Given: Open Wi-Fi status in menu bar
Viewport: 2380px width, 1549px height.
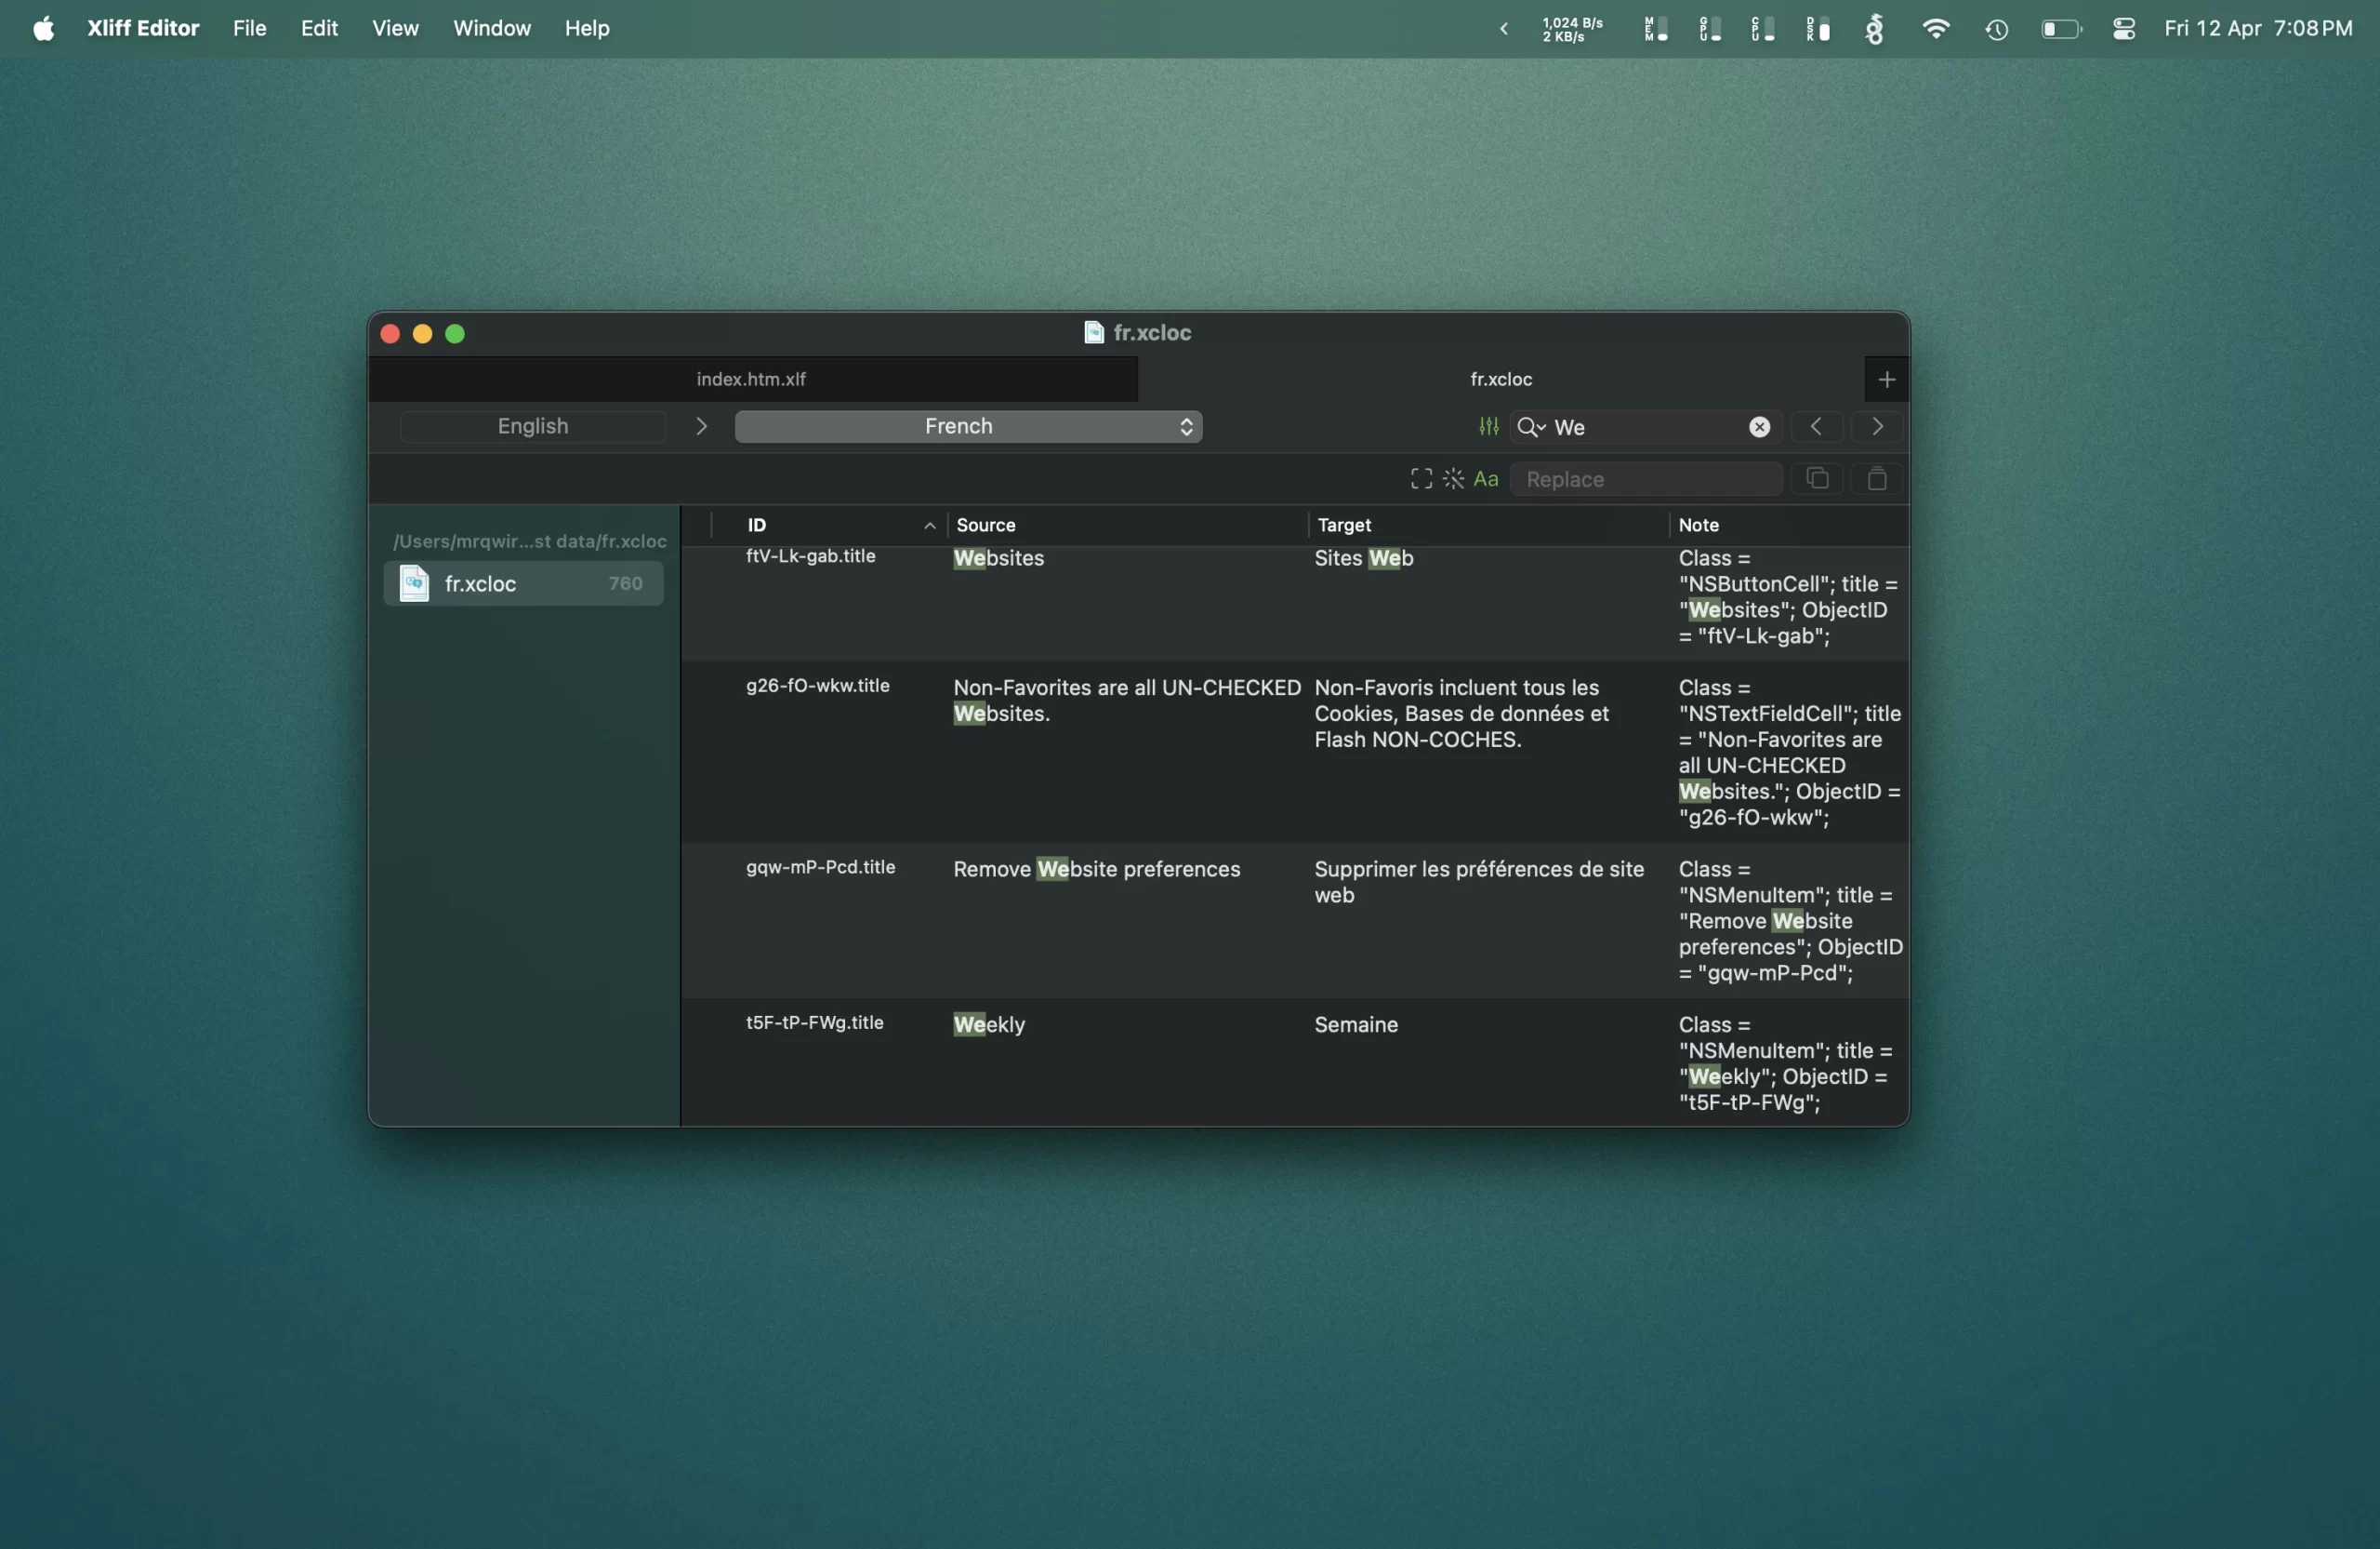Looking at the screenshot, I should (x=1935, y=28).
